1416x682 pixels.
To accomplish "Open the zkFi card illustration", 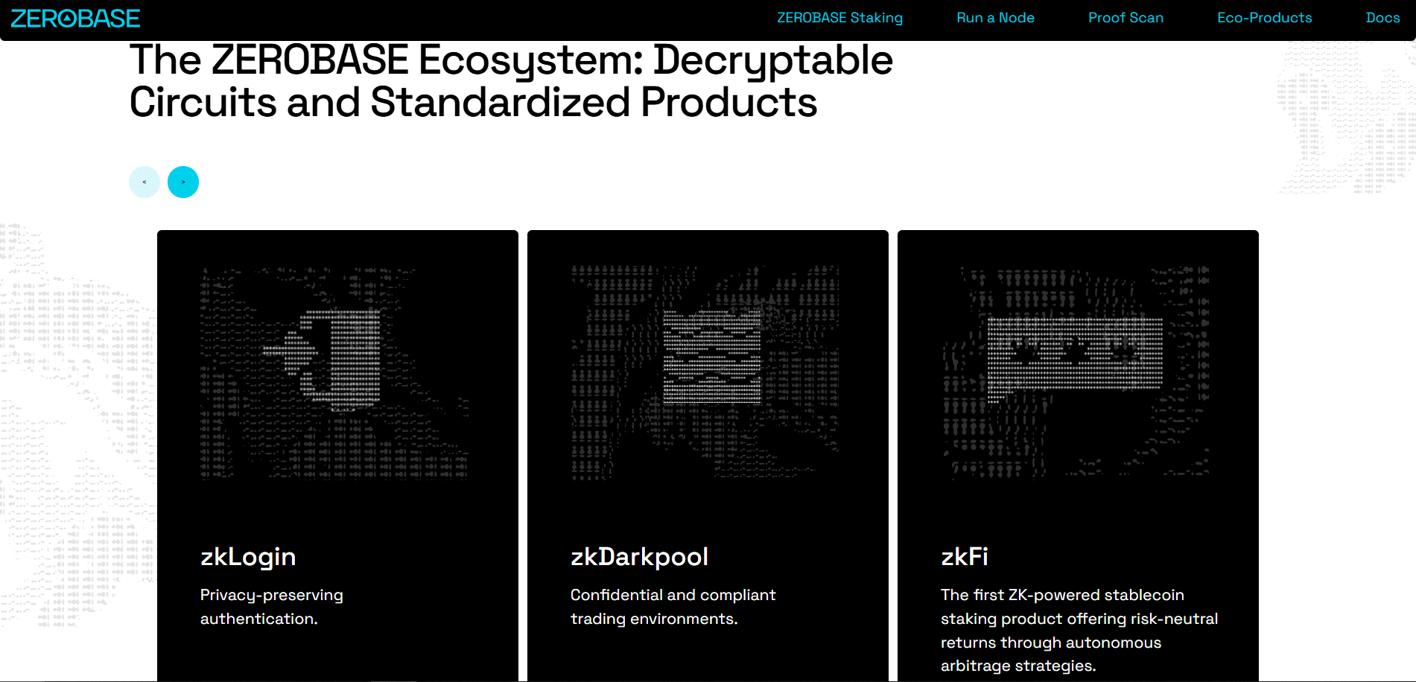I will click(x=1075, y=373).
